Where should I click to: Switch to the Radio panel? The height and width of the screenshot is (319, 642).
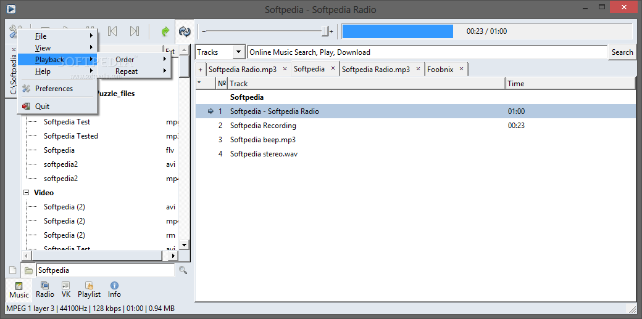click(44, 290)
